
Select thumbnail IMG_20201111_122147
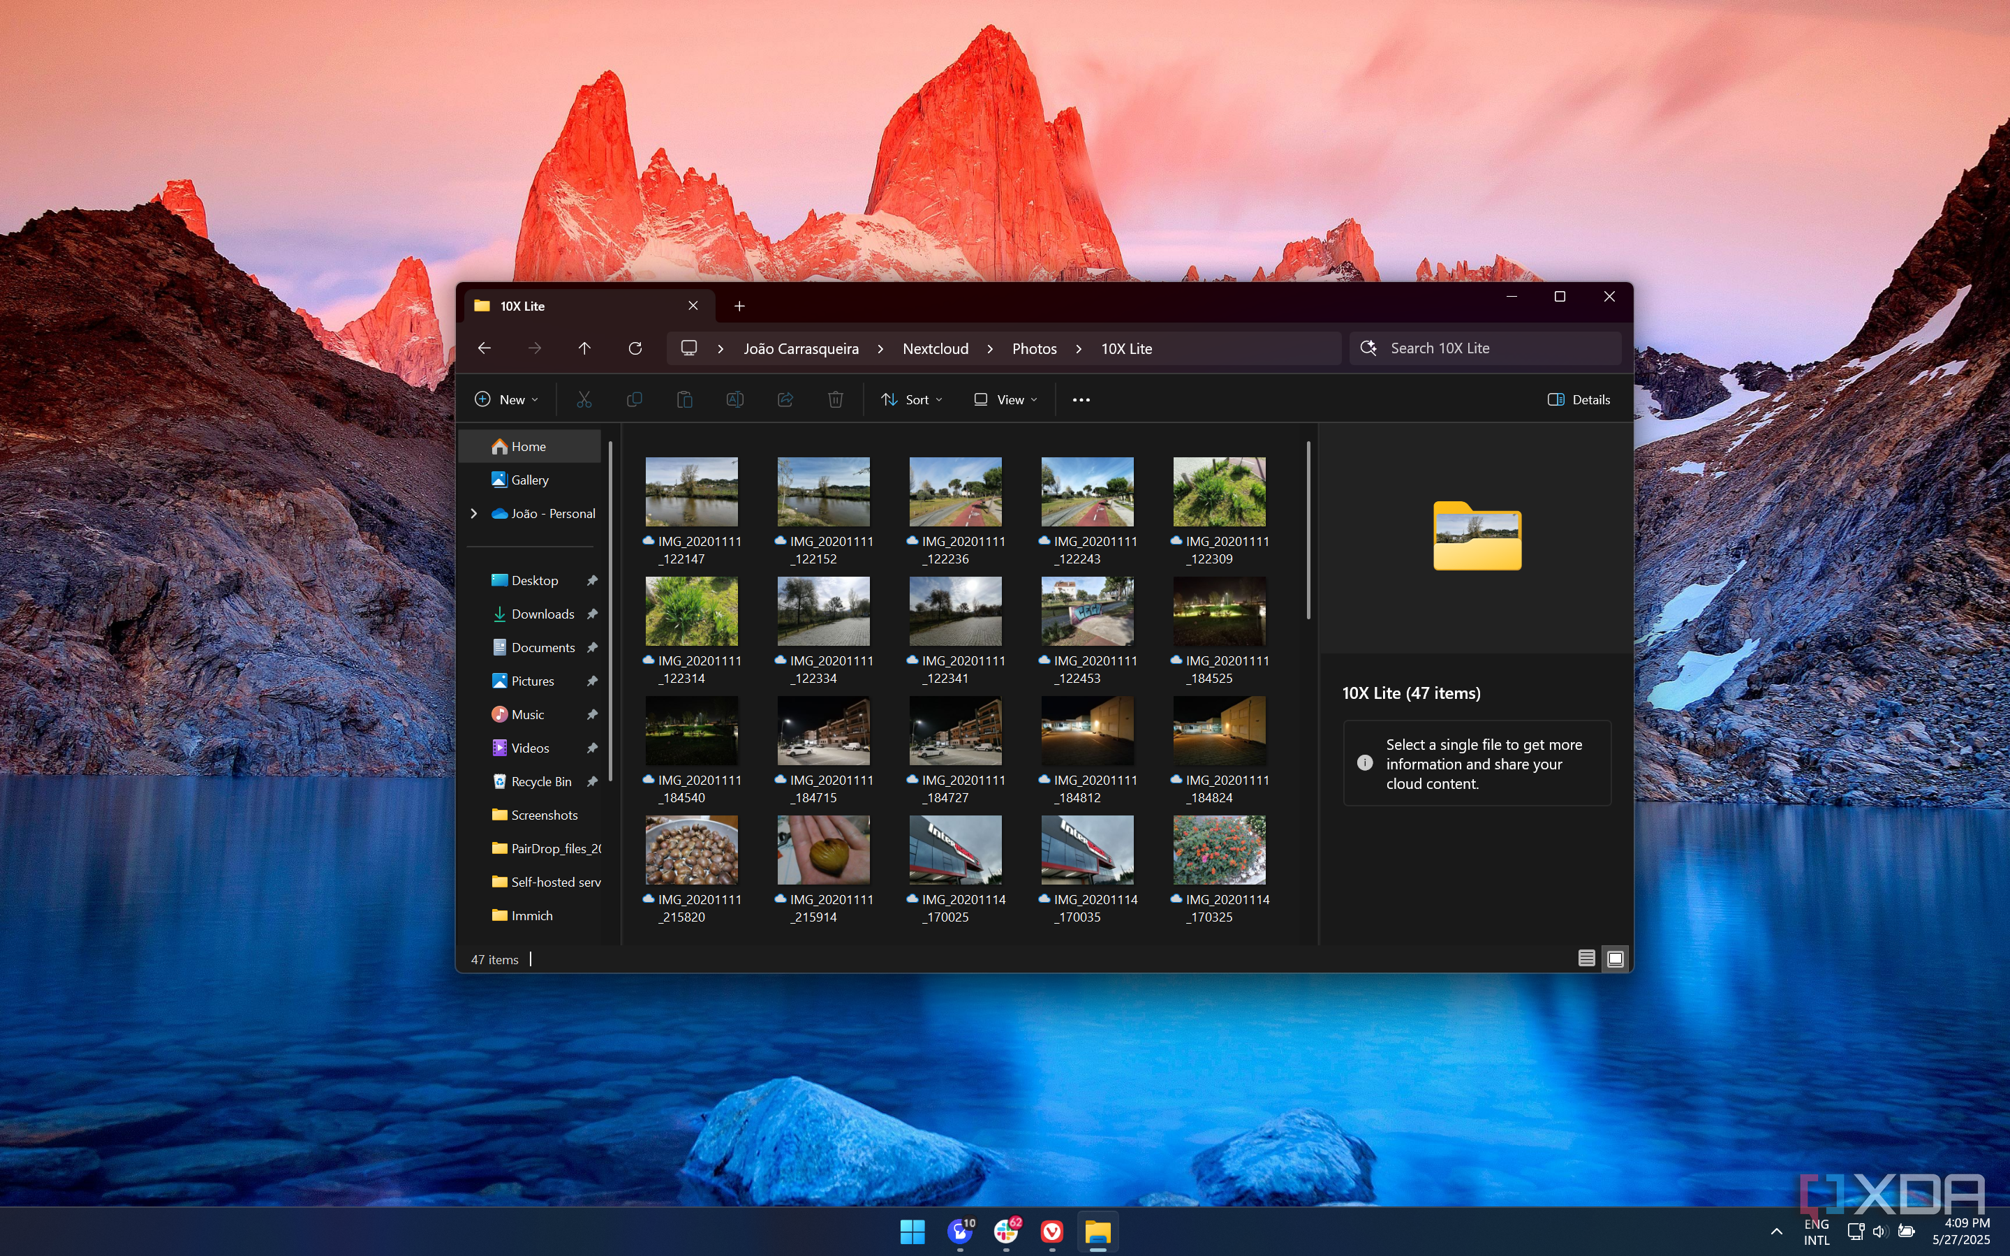point(691,492)
